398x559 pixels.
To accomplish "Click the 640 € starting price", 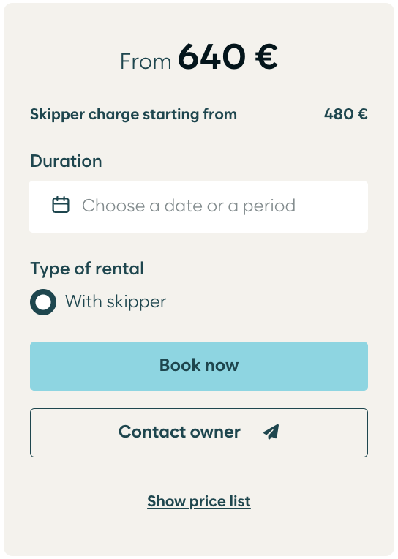I will point(228,56).
